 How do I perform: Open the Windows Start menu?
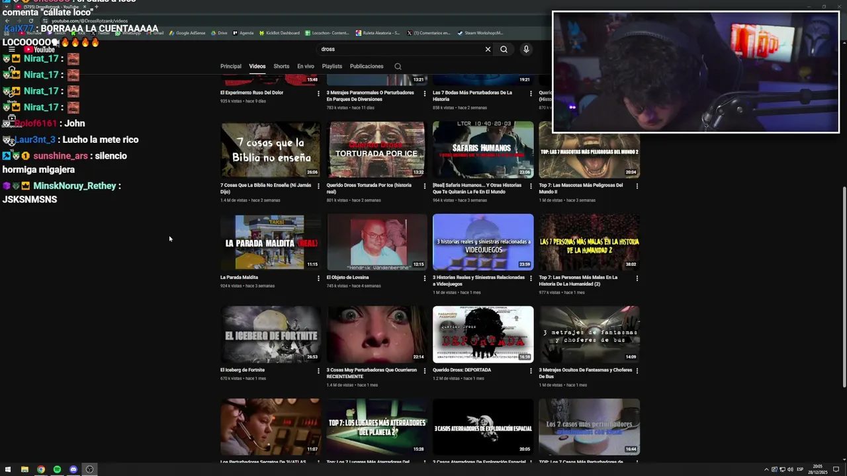(x=9, y=469)
